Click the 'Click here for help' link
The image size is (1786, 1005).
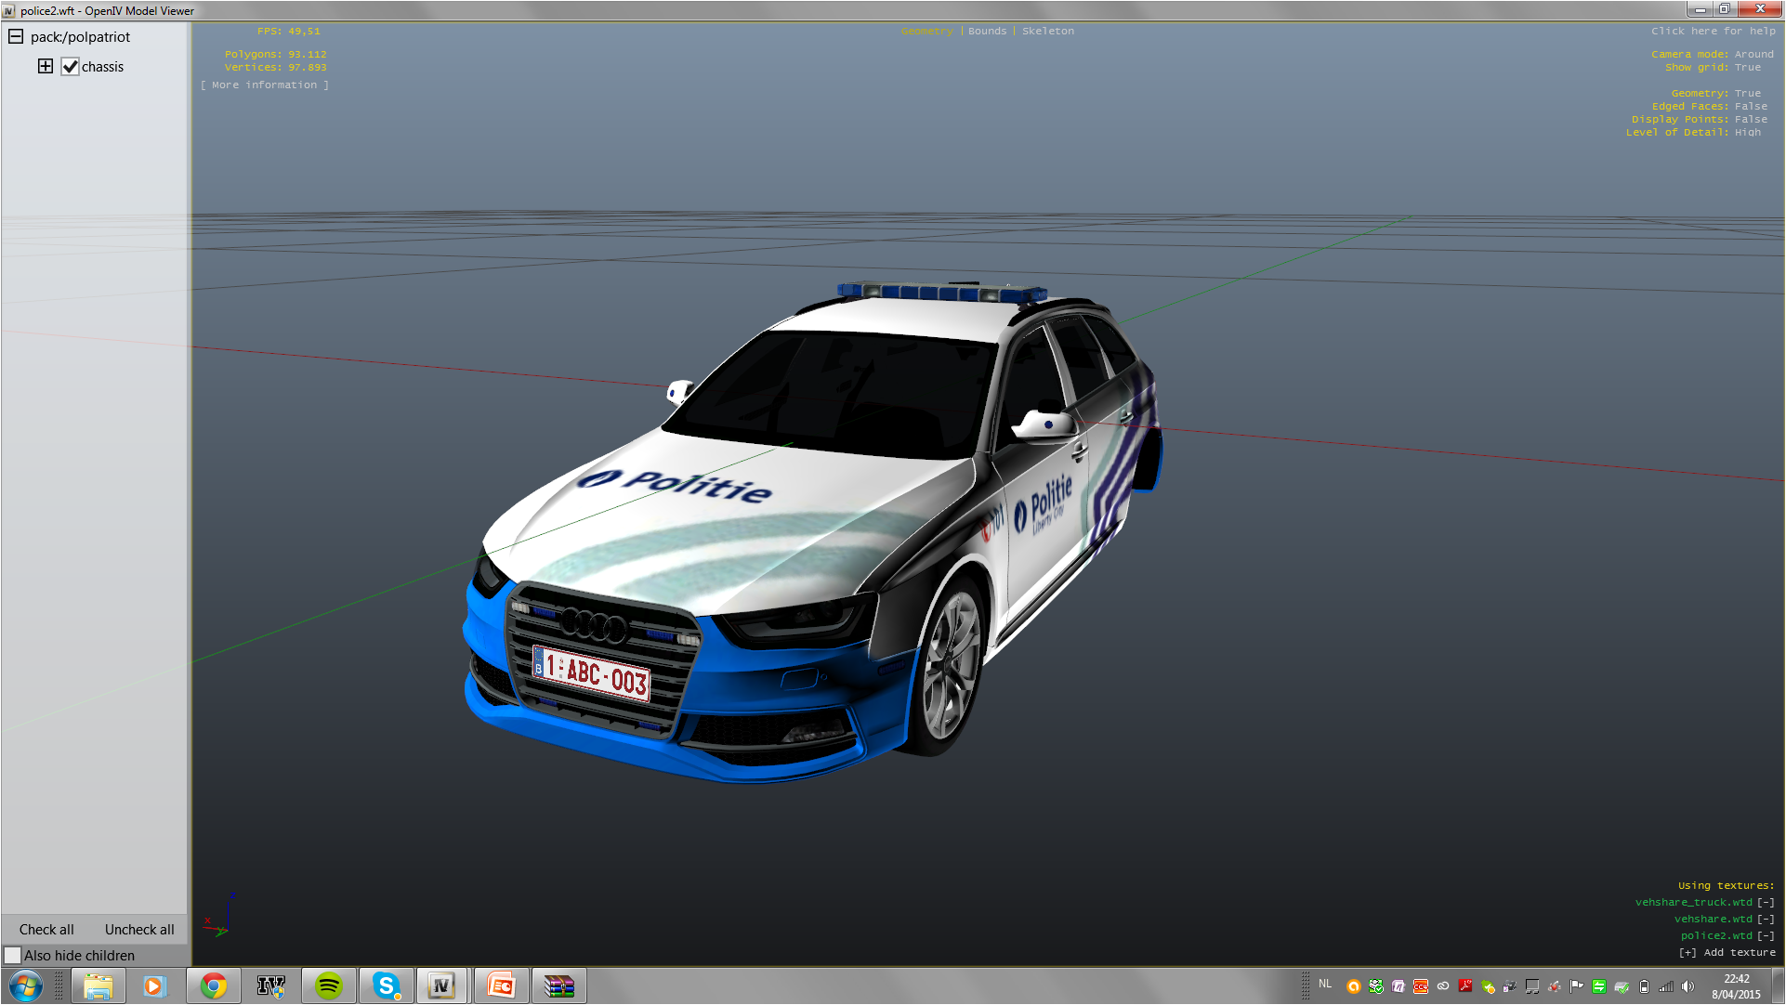pos(1713,32)
